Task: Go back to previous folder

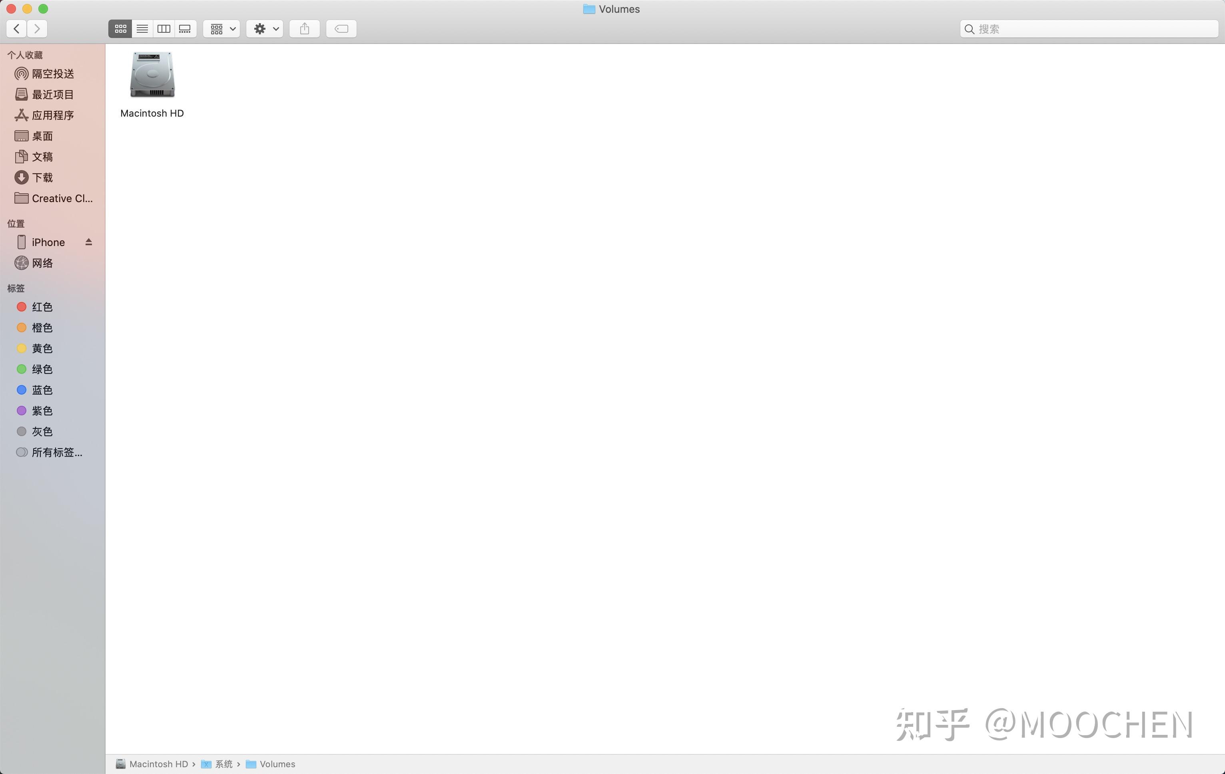Action: coord(17,29)
